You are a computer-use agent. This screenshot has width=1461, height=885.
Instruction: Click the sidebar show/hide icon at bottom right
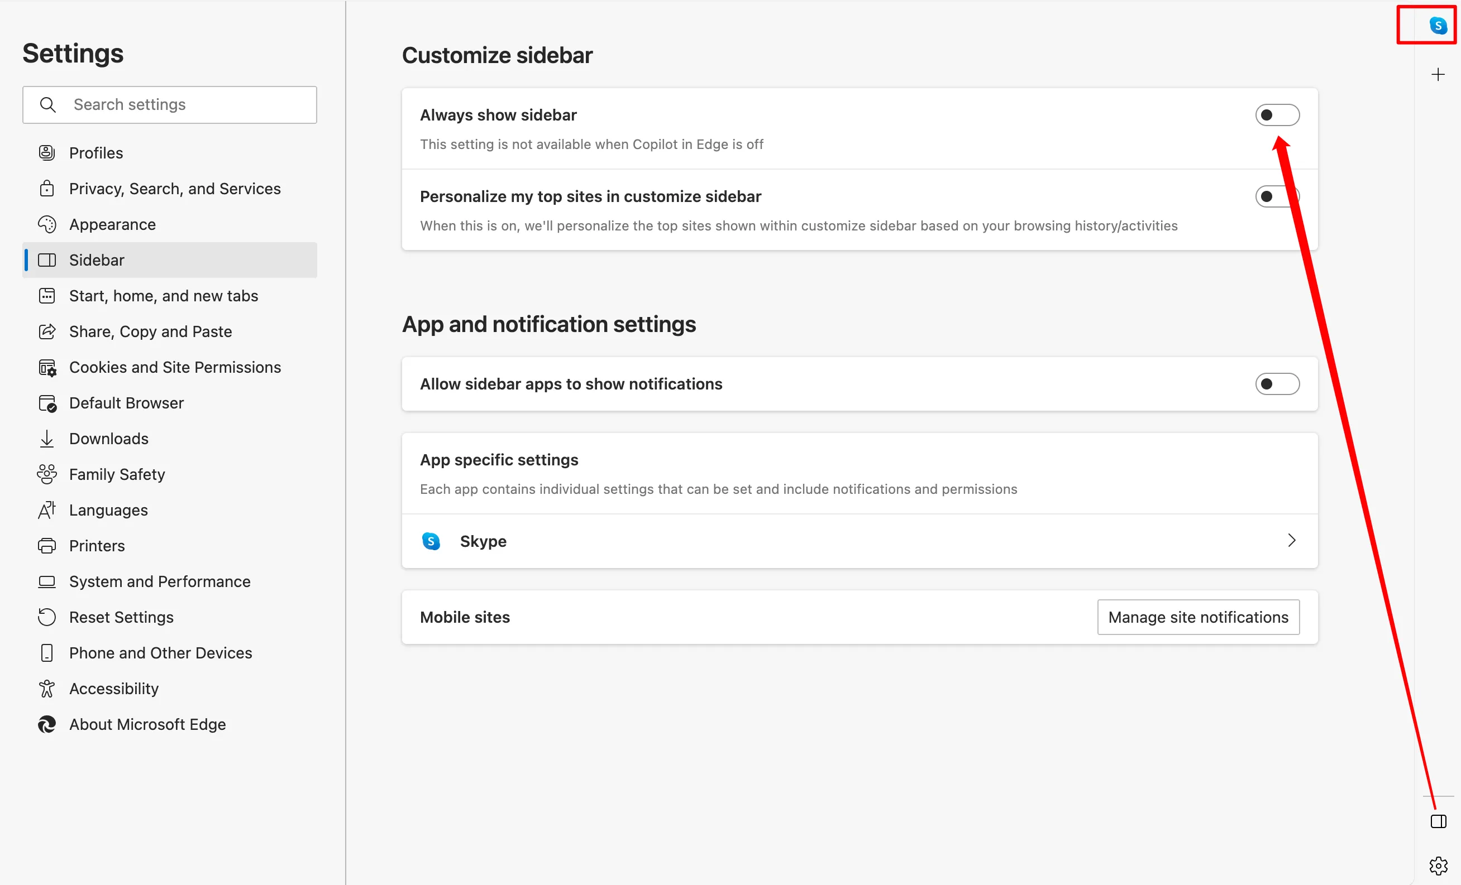(x=1438, y=821)
